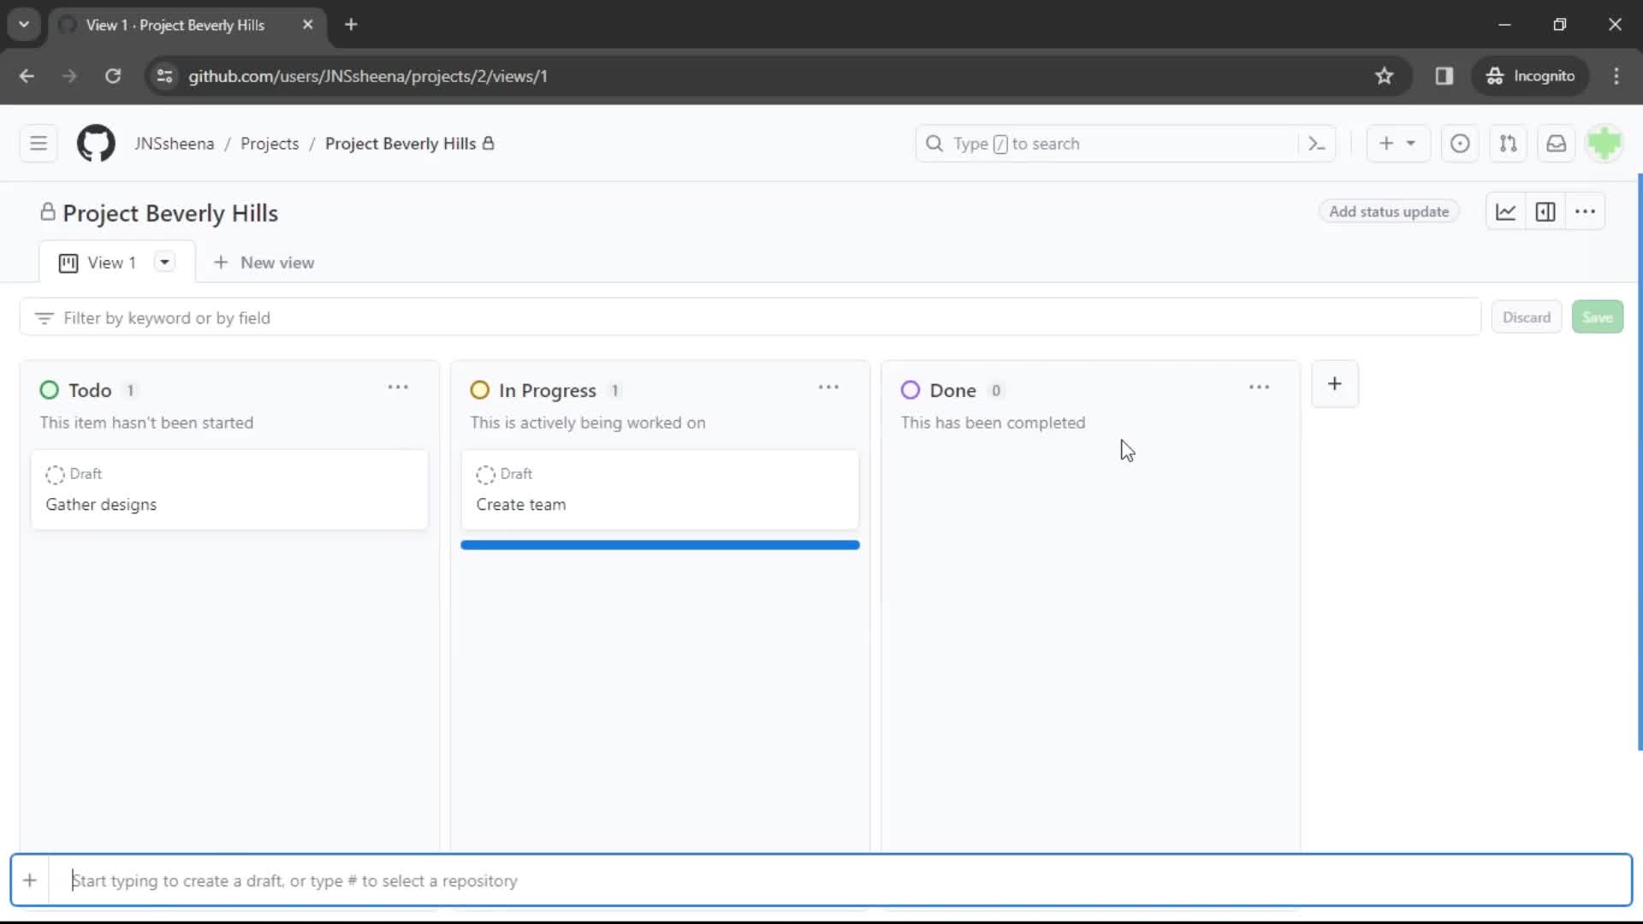Open the browser side panel icon
1643x924 pixels.
tap(1444, 76)
